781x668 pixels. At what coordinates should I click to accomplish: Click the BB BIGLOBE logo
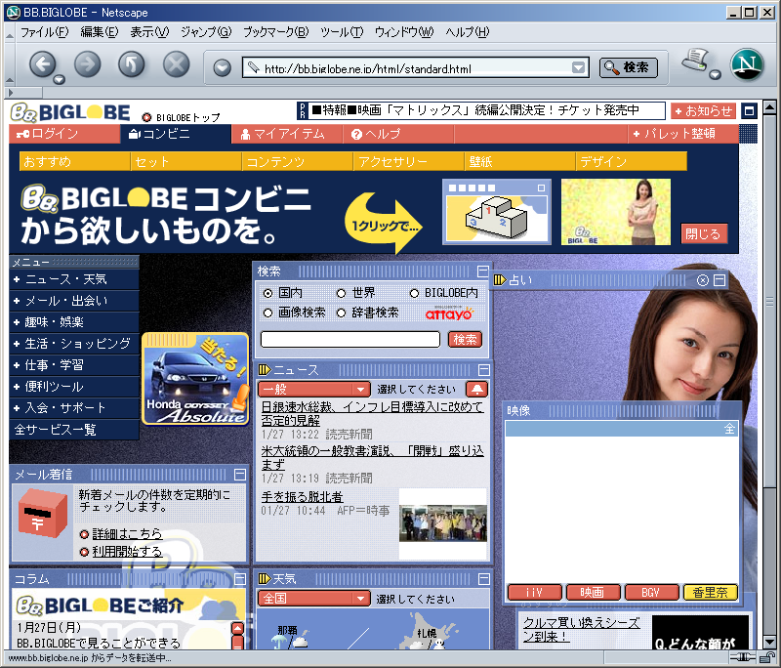(x=70, y=112)
